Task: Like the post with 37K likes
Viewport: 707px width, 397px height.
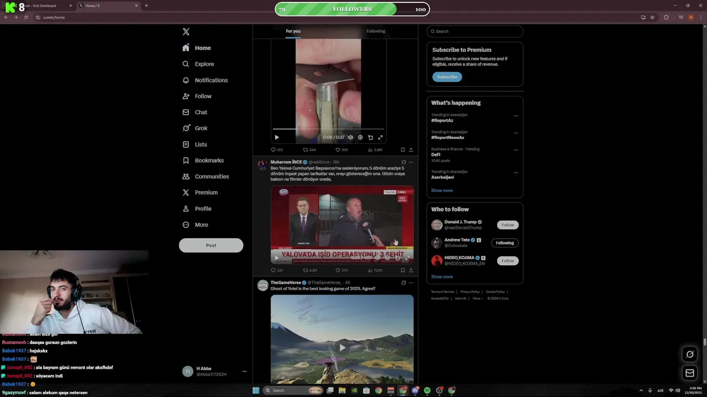Action: (x=342, y=270)
